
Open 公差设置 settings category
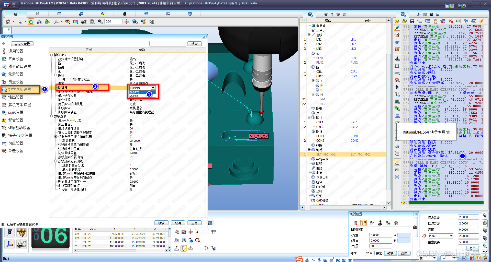coord(16,151)
